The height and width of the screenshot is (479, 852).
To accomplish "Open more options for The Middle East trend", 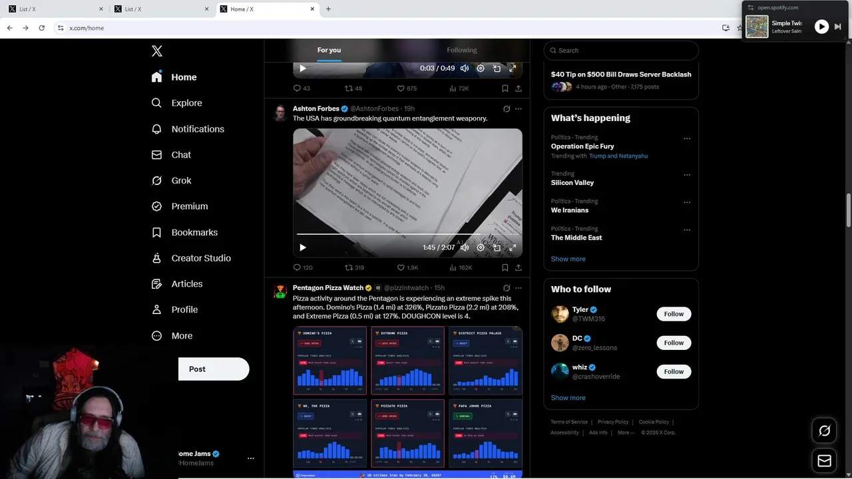I will (687, 230).
